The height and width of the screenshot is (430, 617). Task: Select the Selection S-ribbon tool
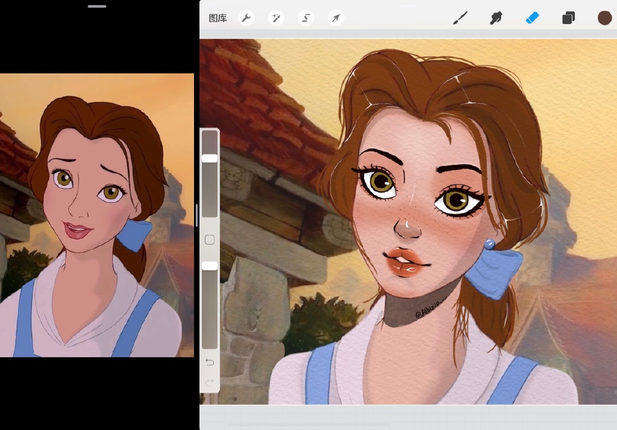(305, 18)
